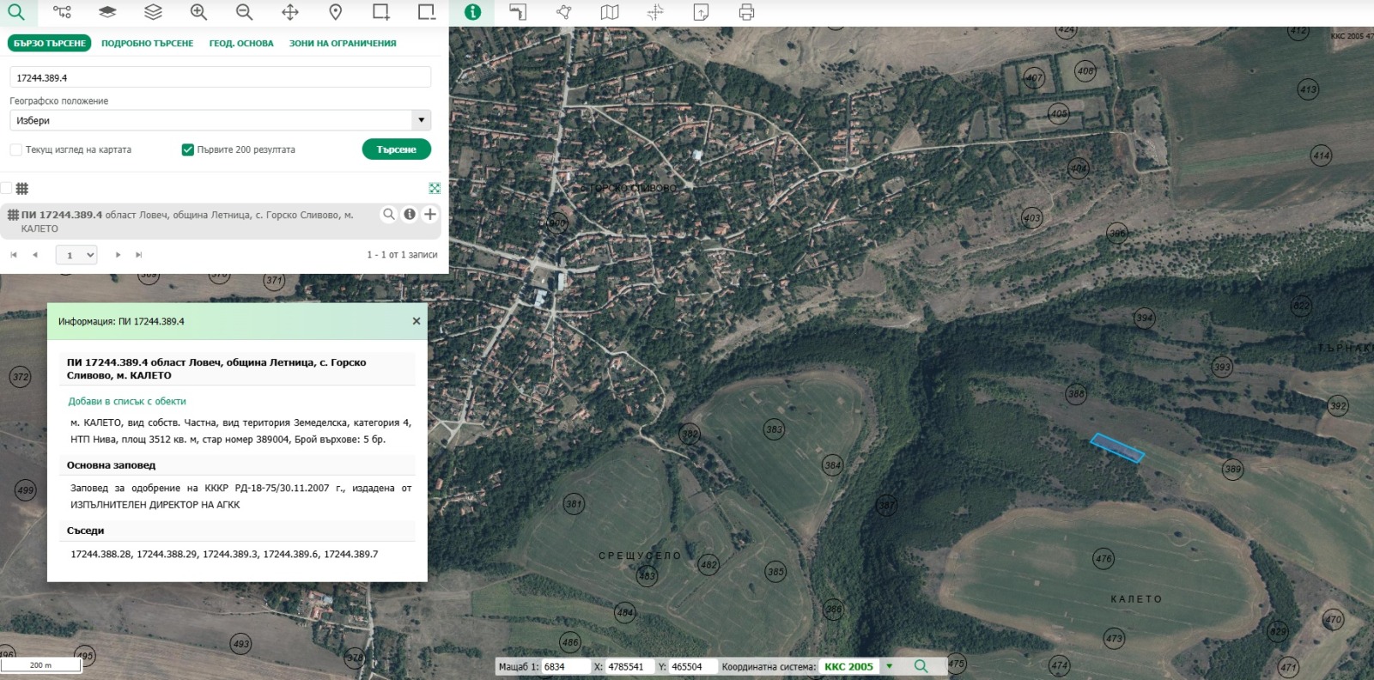The width and height of the screenshot is (1374, 680).
Task: Tick the select-all results checkbox
Action: tap(6, 188)
